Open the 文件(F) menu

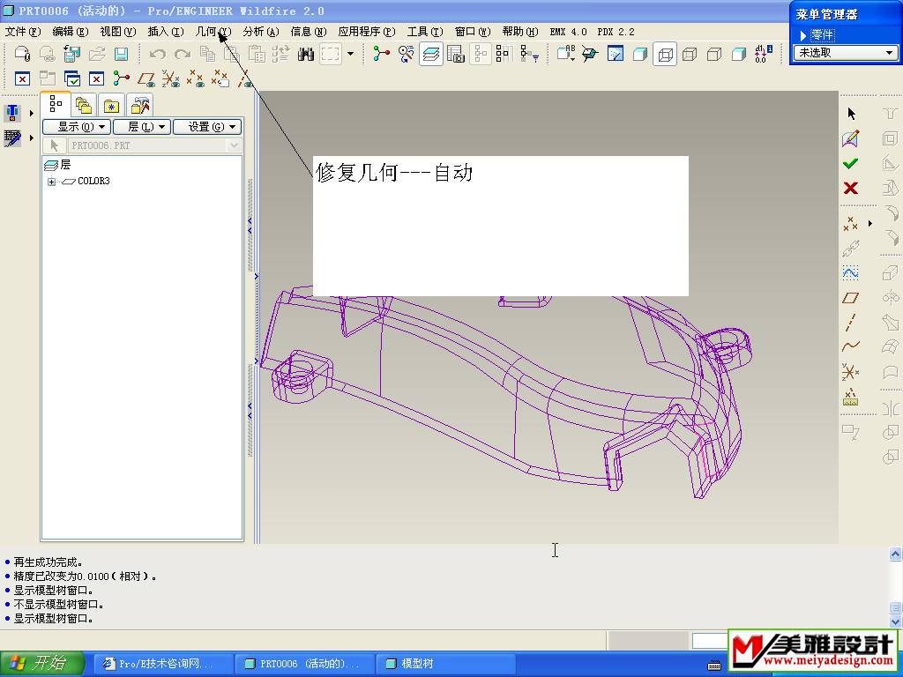22,32
